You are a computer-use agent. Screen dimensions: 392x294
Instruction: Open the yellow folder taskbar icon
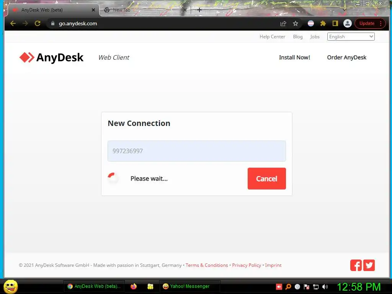[150, 286]
